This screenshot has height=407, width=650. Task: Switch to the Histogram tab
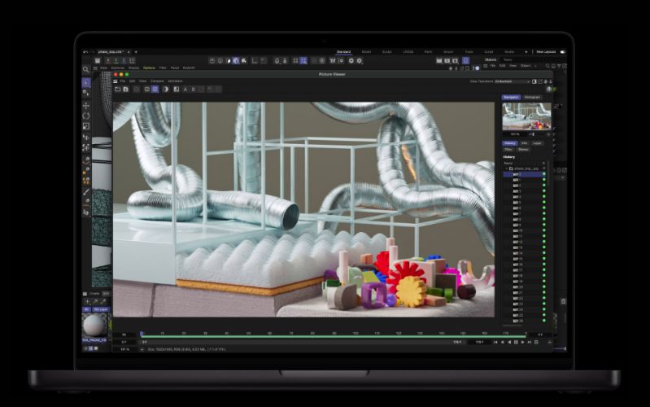[531, 97]
